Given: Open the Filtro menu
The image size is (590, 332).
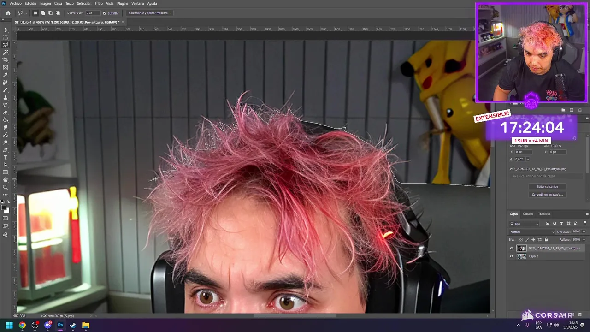Looking at the screenshot, I should pos(99,3).
